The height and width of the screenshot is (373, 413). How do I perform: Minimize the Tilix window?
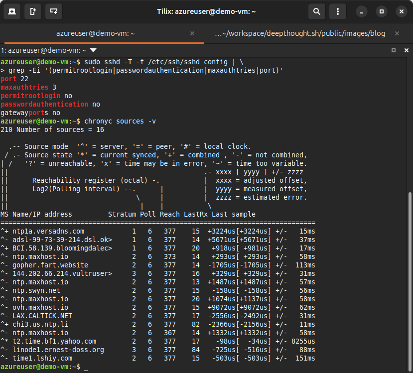pos(362,11)
